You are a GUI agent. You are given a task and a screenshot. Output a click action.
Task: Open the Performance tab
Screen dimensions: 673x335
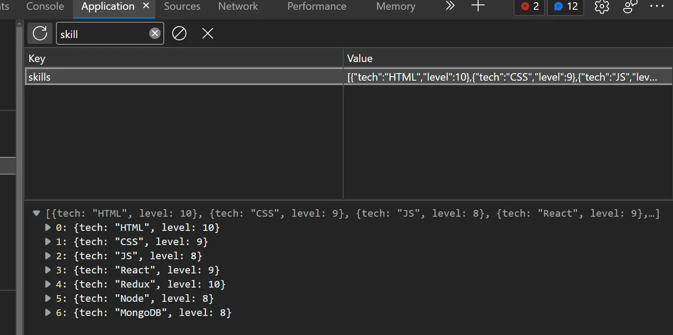317,7
